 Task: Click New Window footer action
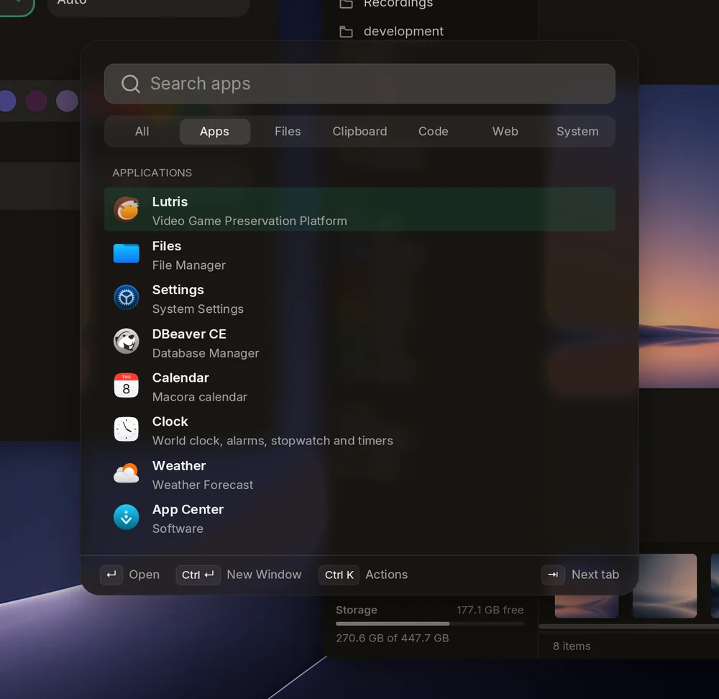(x=264, y=575)
